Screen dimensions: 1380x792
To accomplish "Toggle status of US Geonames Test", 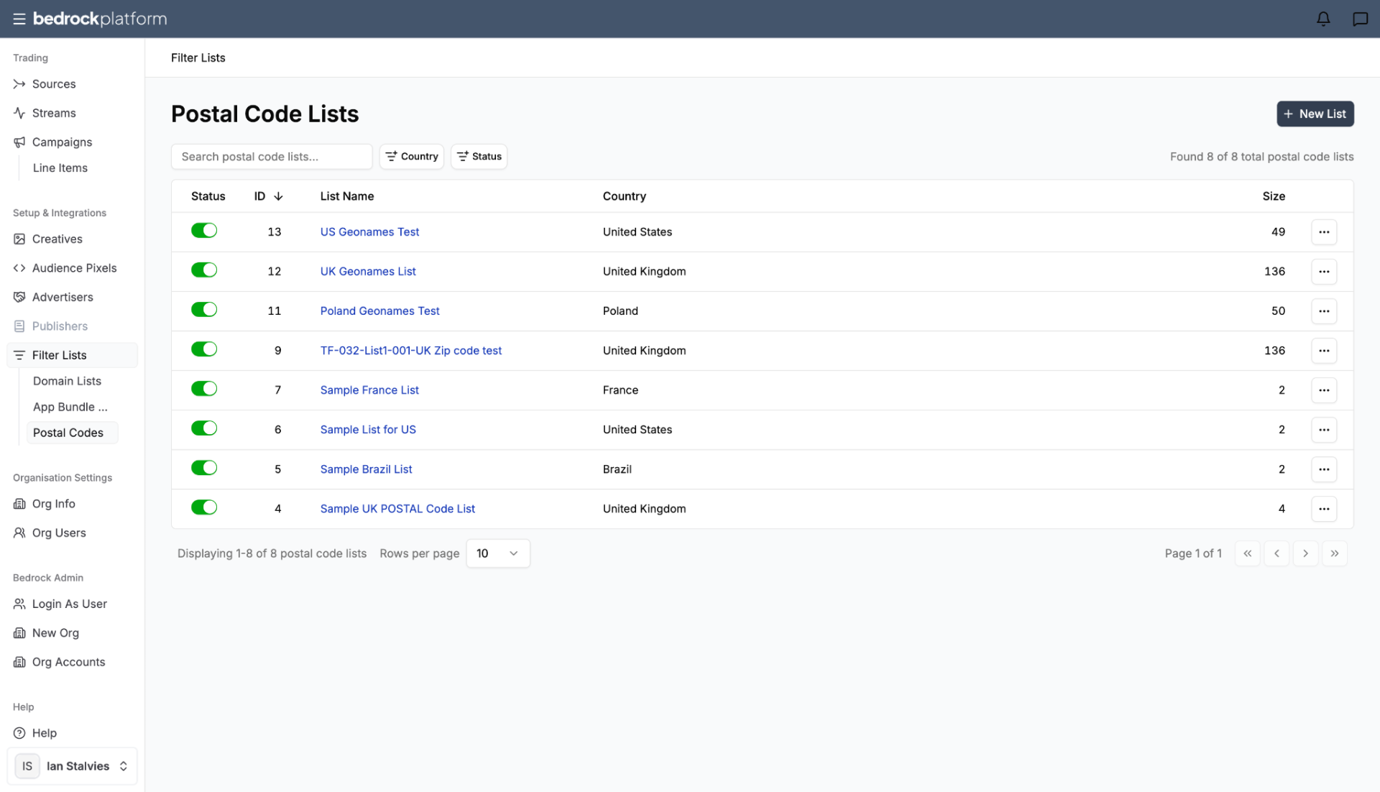I will (204, 231).
